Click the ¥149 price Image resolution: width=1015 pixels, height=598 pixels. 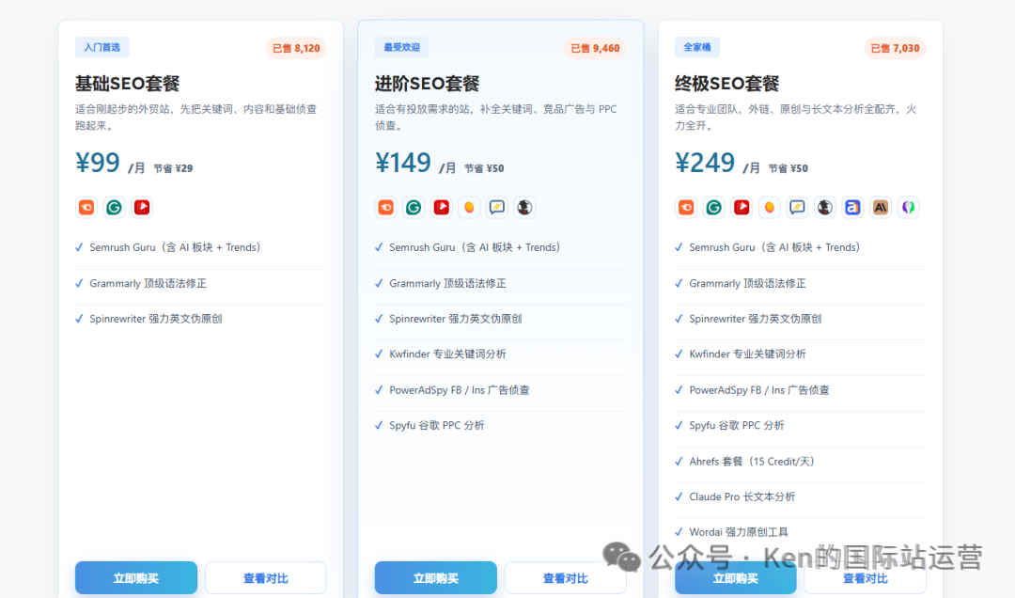[x=403, y=162]
